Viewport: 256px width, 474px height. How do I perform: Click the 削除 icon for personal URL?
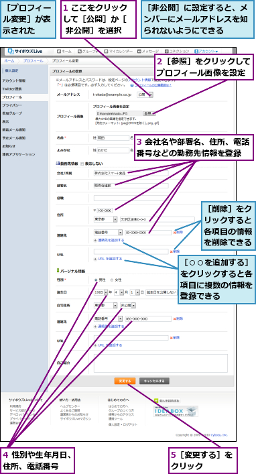coord(175,337)
